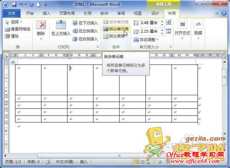Click 在下方插入

pyautogui.click(x=85, y=23)
